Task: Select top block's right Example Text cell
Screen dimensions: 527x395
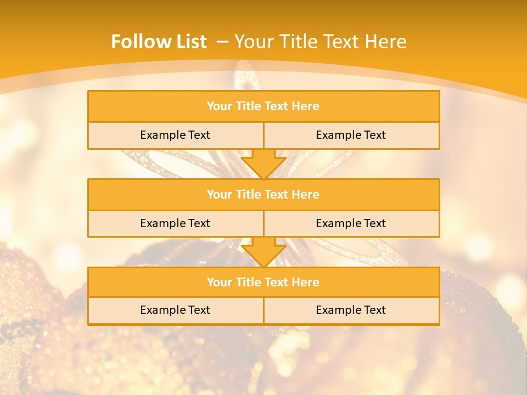Action: [x=351, y=135]
